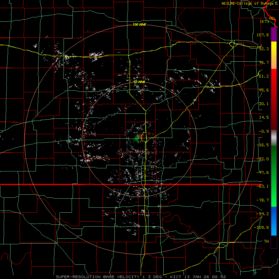
Task: Select the 30.1 legend value
Action: tap(264, 104)
